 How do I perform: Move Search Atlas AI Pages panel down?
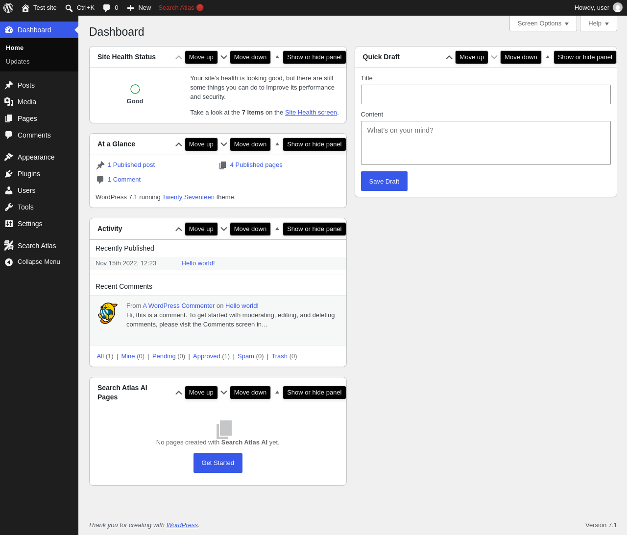tap(224, 393)
